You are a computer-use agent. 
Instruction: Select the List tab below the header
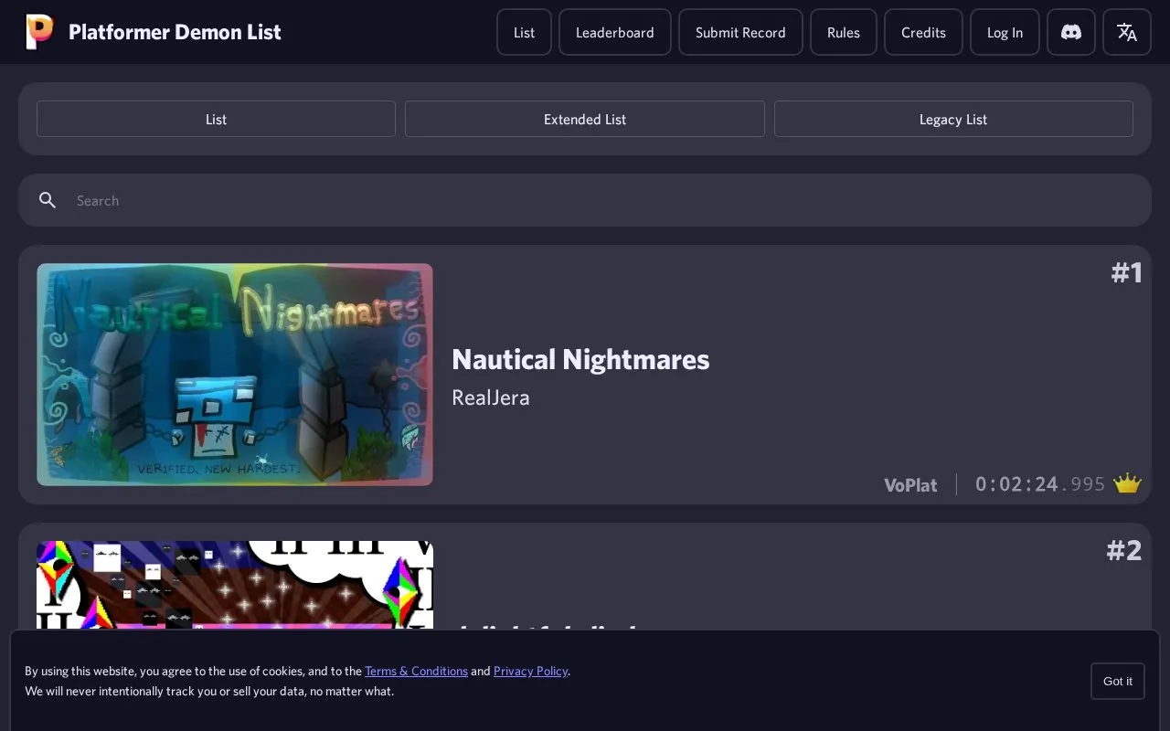click(216, 119)
